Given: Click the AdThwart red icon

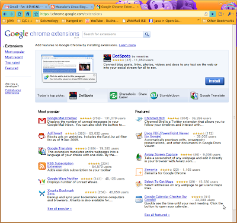Looking at the screenshot, I should pyautogui.click(x=42, y=136).
